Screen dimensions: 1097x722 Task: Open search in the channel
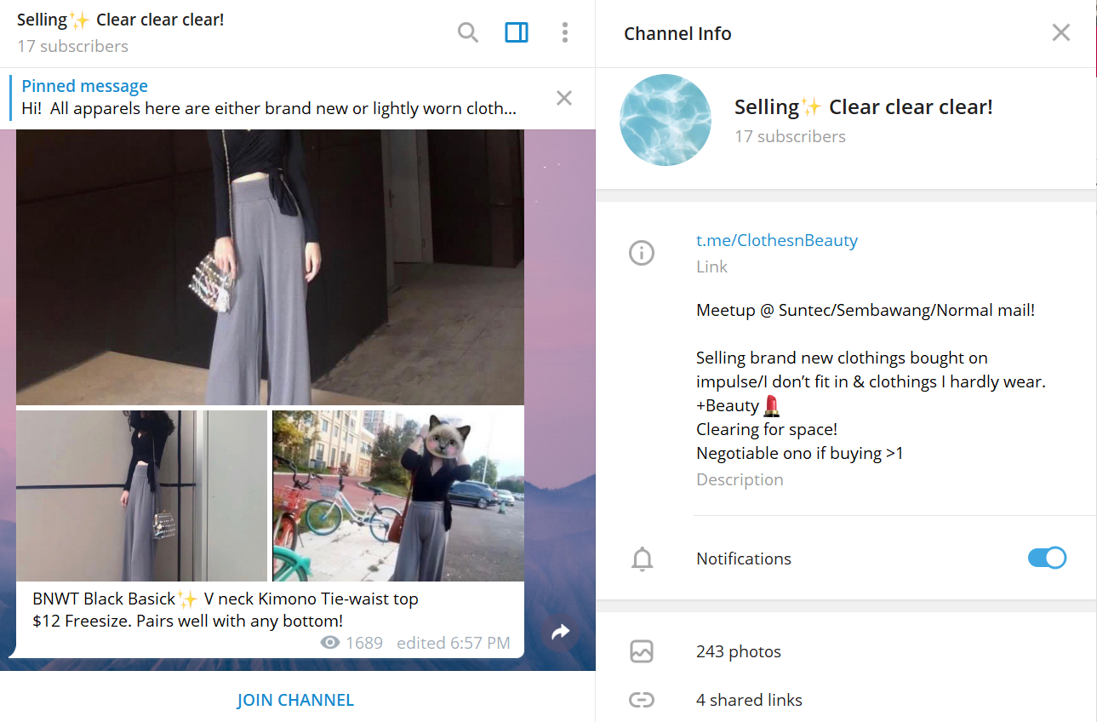tap(468, 33)
